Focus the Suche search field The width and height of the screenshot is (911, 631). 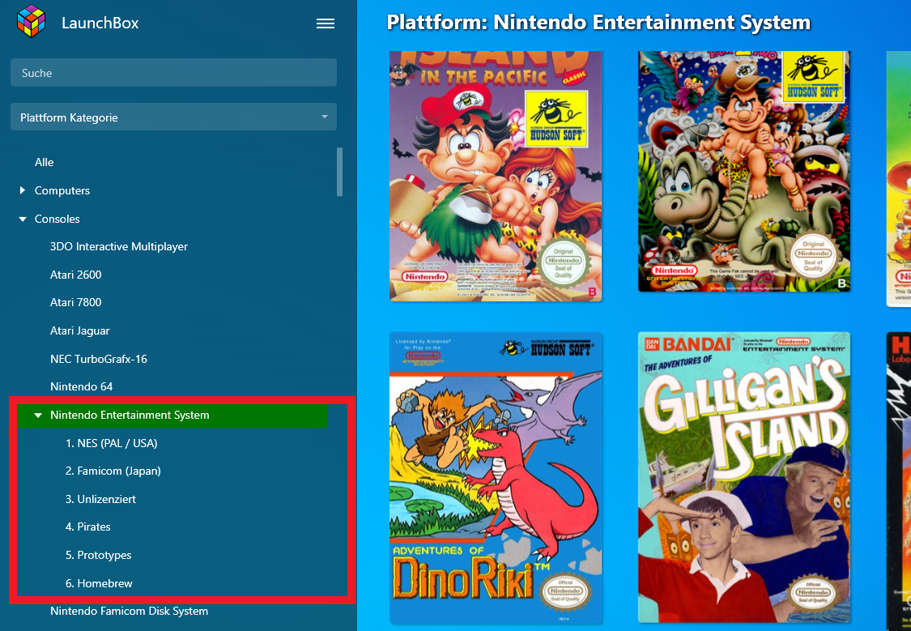(174, 73)
